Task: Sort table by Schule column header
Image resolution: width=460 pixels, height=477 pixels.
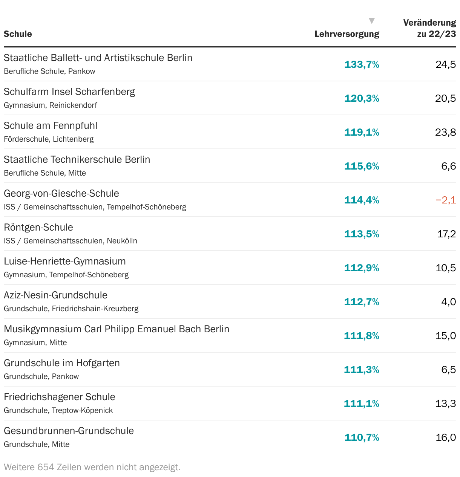Action: (18, 34)
